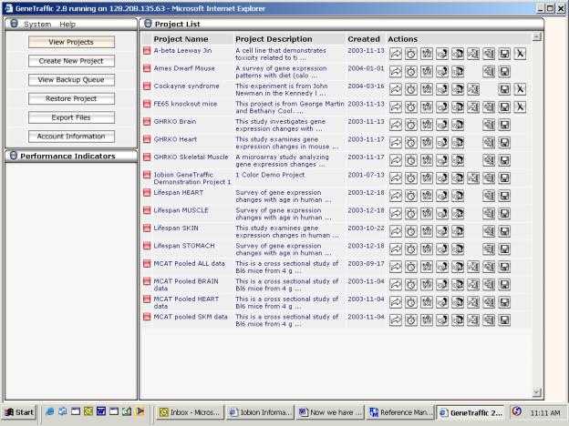Switch to Iobion Informa... taskbar window
569x426 pixels.
coord(261,412)
